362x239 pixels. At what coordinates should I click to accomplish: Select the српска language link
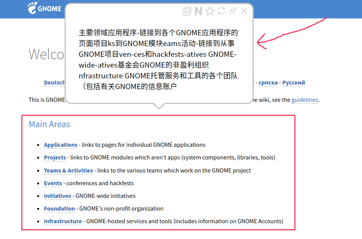coord(268,83)
